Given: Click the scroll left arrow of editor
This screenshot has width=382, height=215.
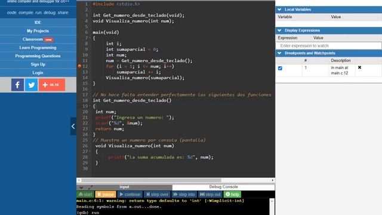Looking at the screenshot, I should pos(79,180).
